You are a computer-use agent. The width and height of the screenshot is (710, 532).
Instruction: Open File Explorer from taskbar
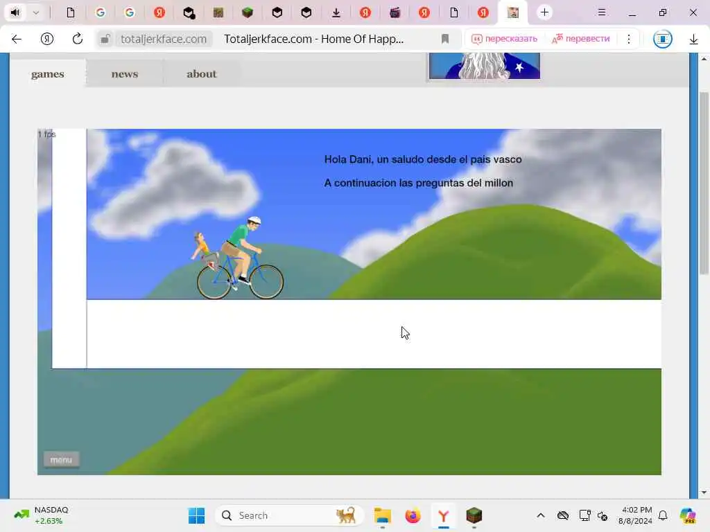click(383, 515)
